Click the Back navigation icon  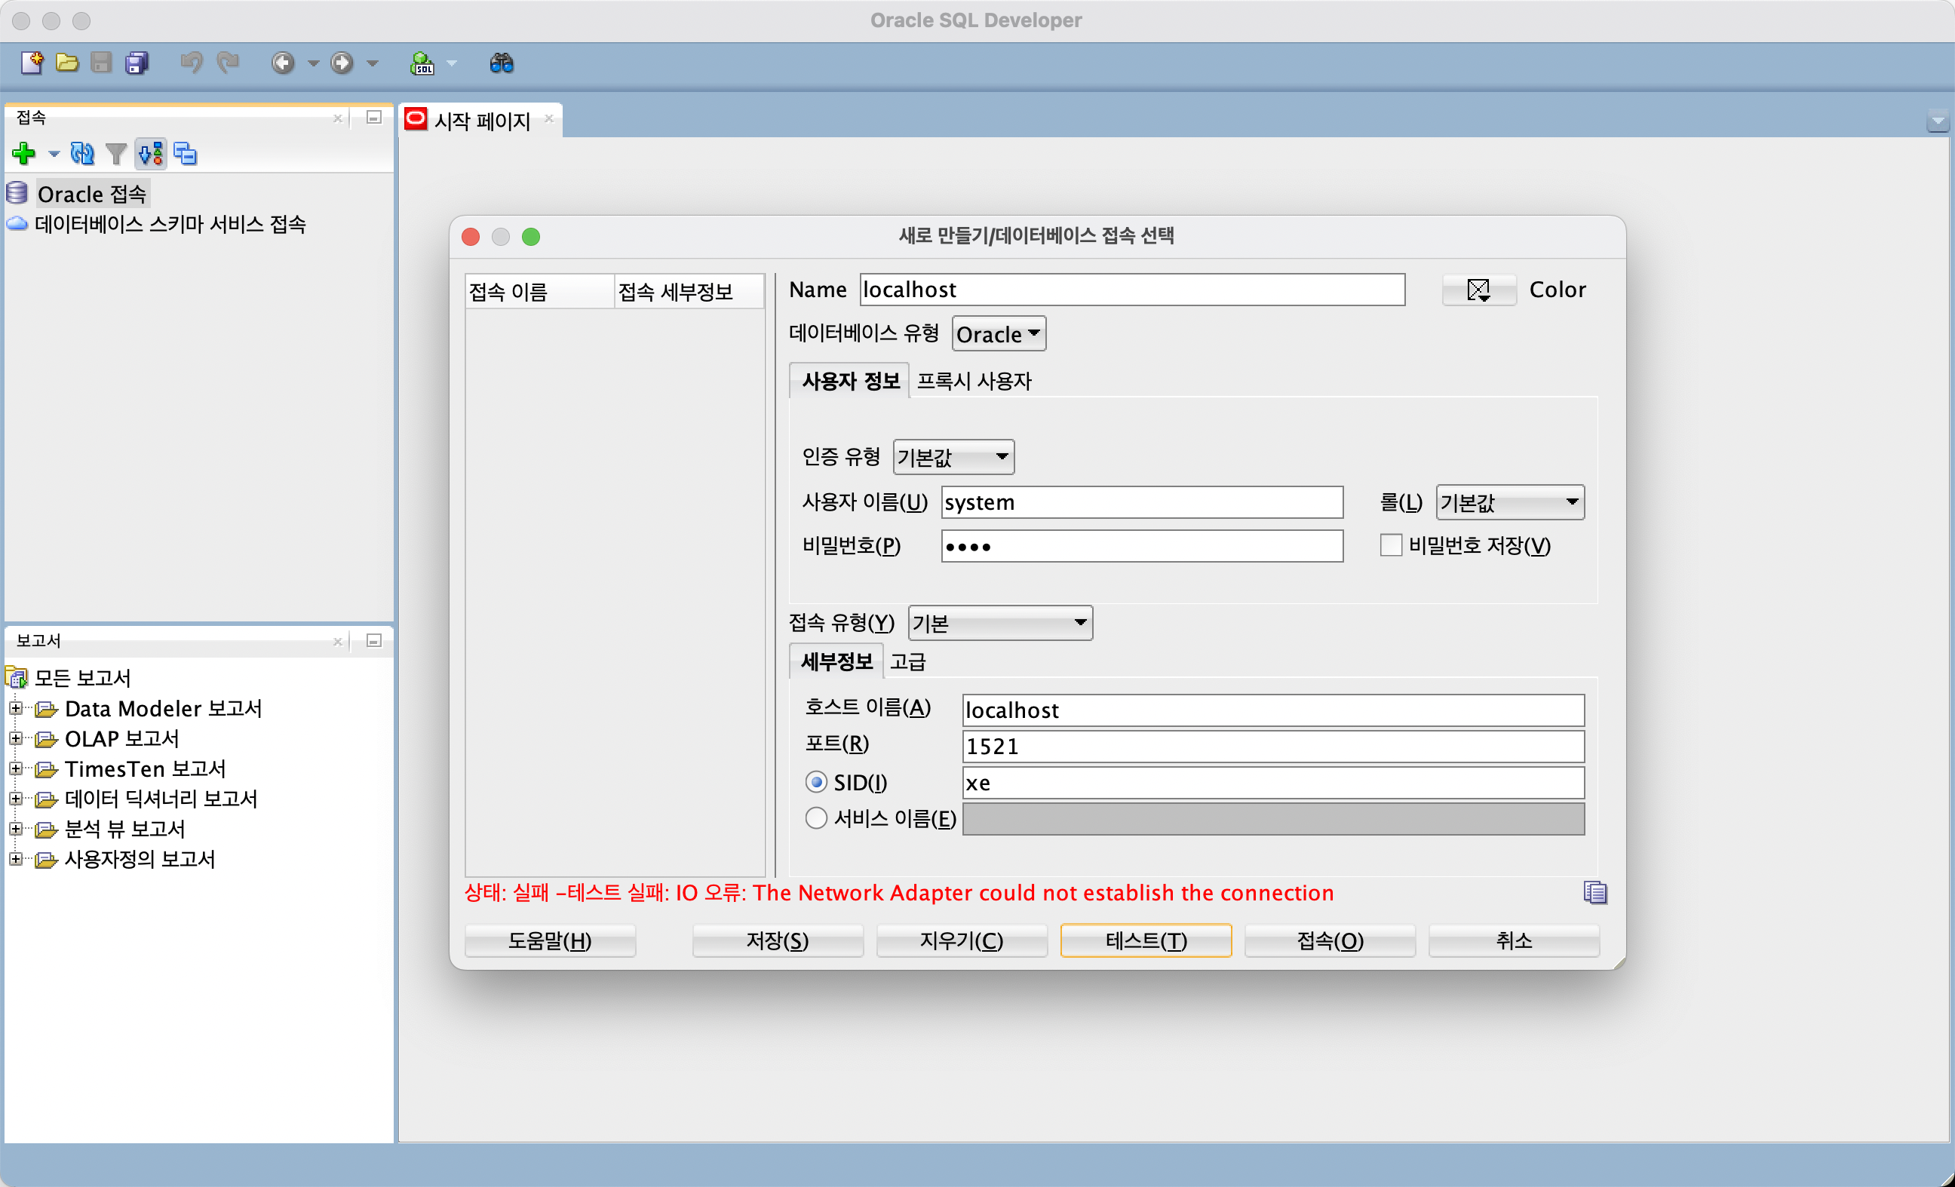284,62
